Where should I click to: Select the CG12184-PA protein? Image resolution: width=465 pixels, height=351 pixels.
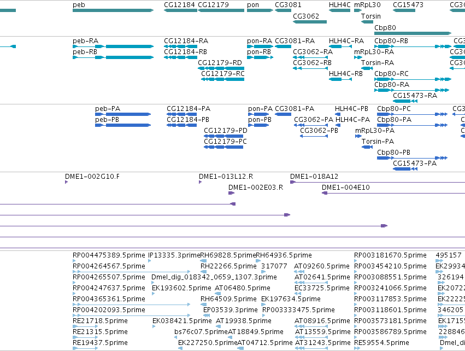point(181,114)
